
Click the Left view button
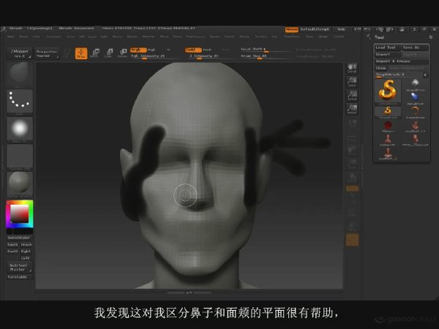26,258
